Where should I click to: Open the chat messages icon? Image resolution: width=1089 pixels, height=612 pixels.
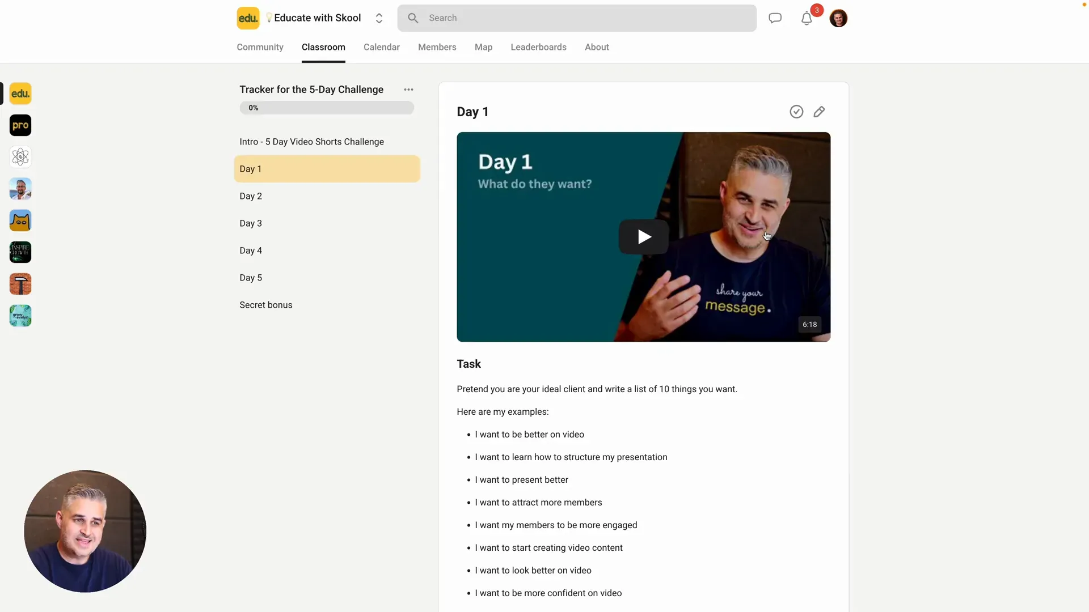775,18
